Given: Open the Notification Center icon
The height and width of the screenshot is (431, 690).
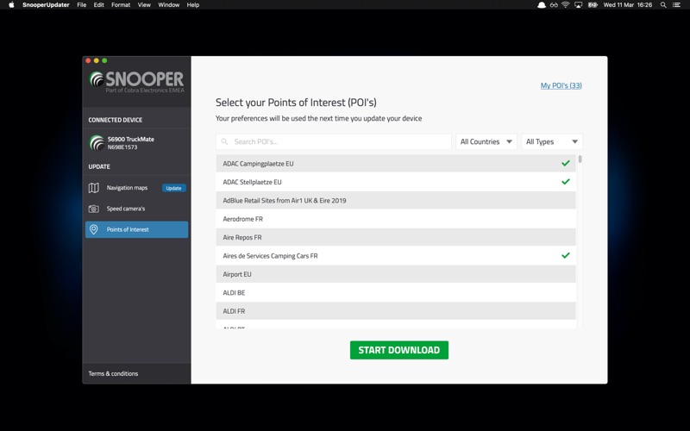Looking at the screenshot, I should (676, 5).
